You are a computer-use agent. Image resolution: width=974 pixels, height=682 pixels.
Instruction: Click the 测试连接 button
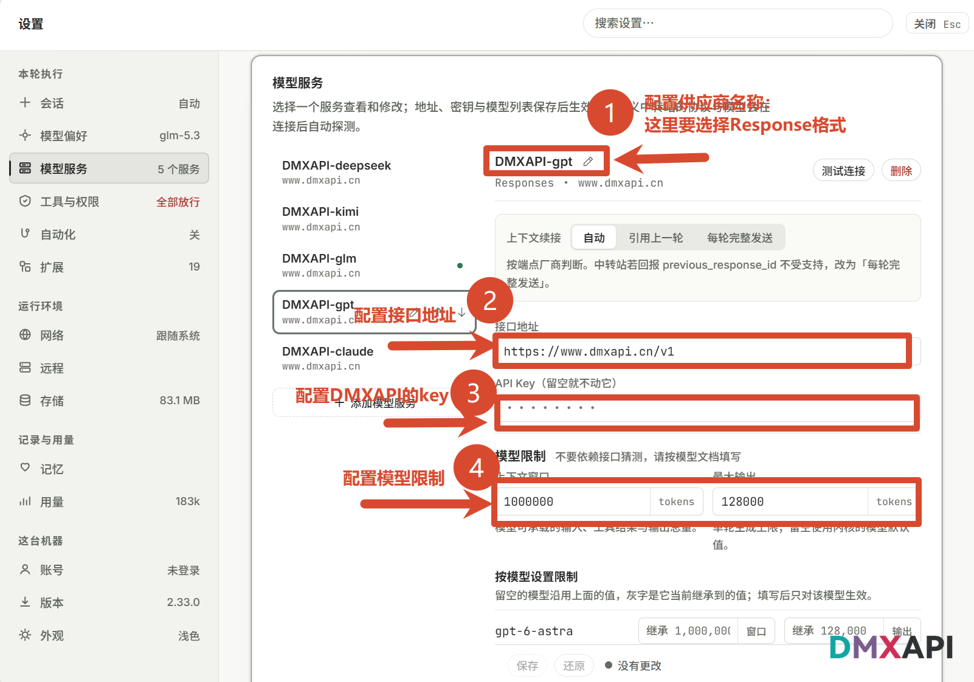pos(843,171)
